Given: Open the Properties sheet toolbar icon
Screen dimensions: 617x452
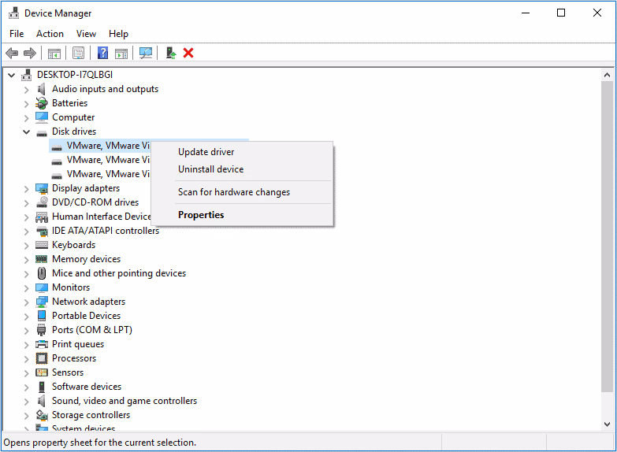Looking at the screenshot, I should point(78,53).
